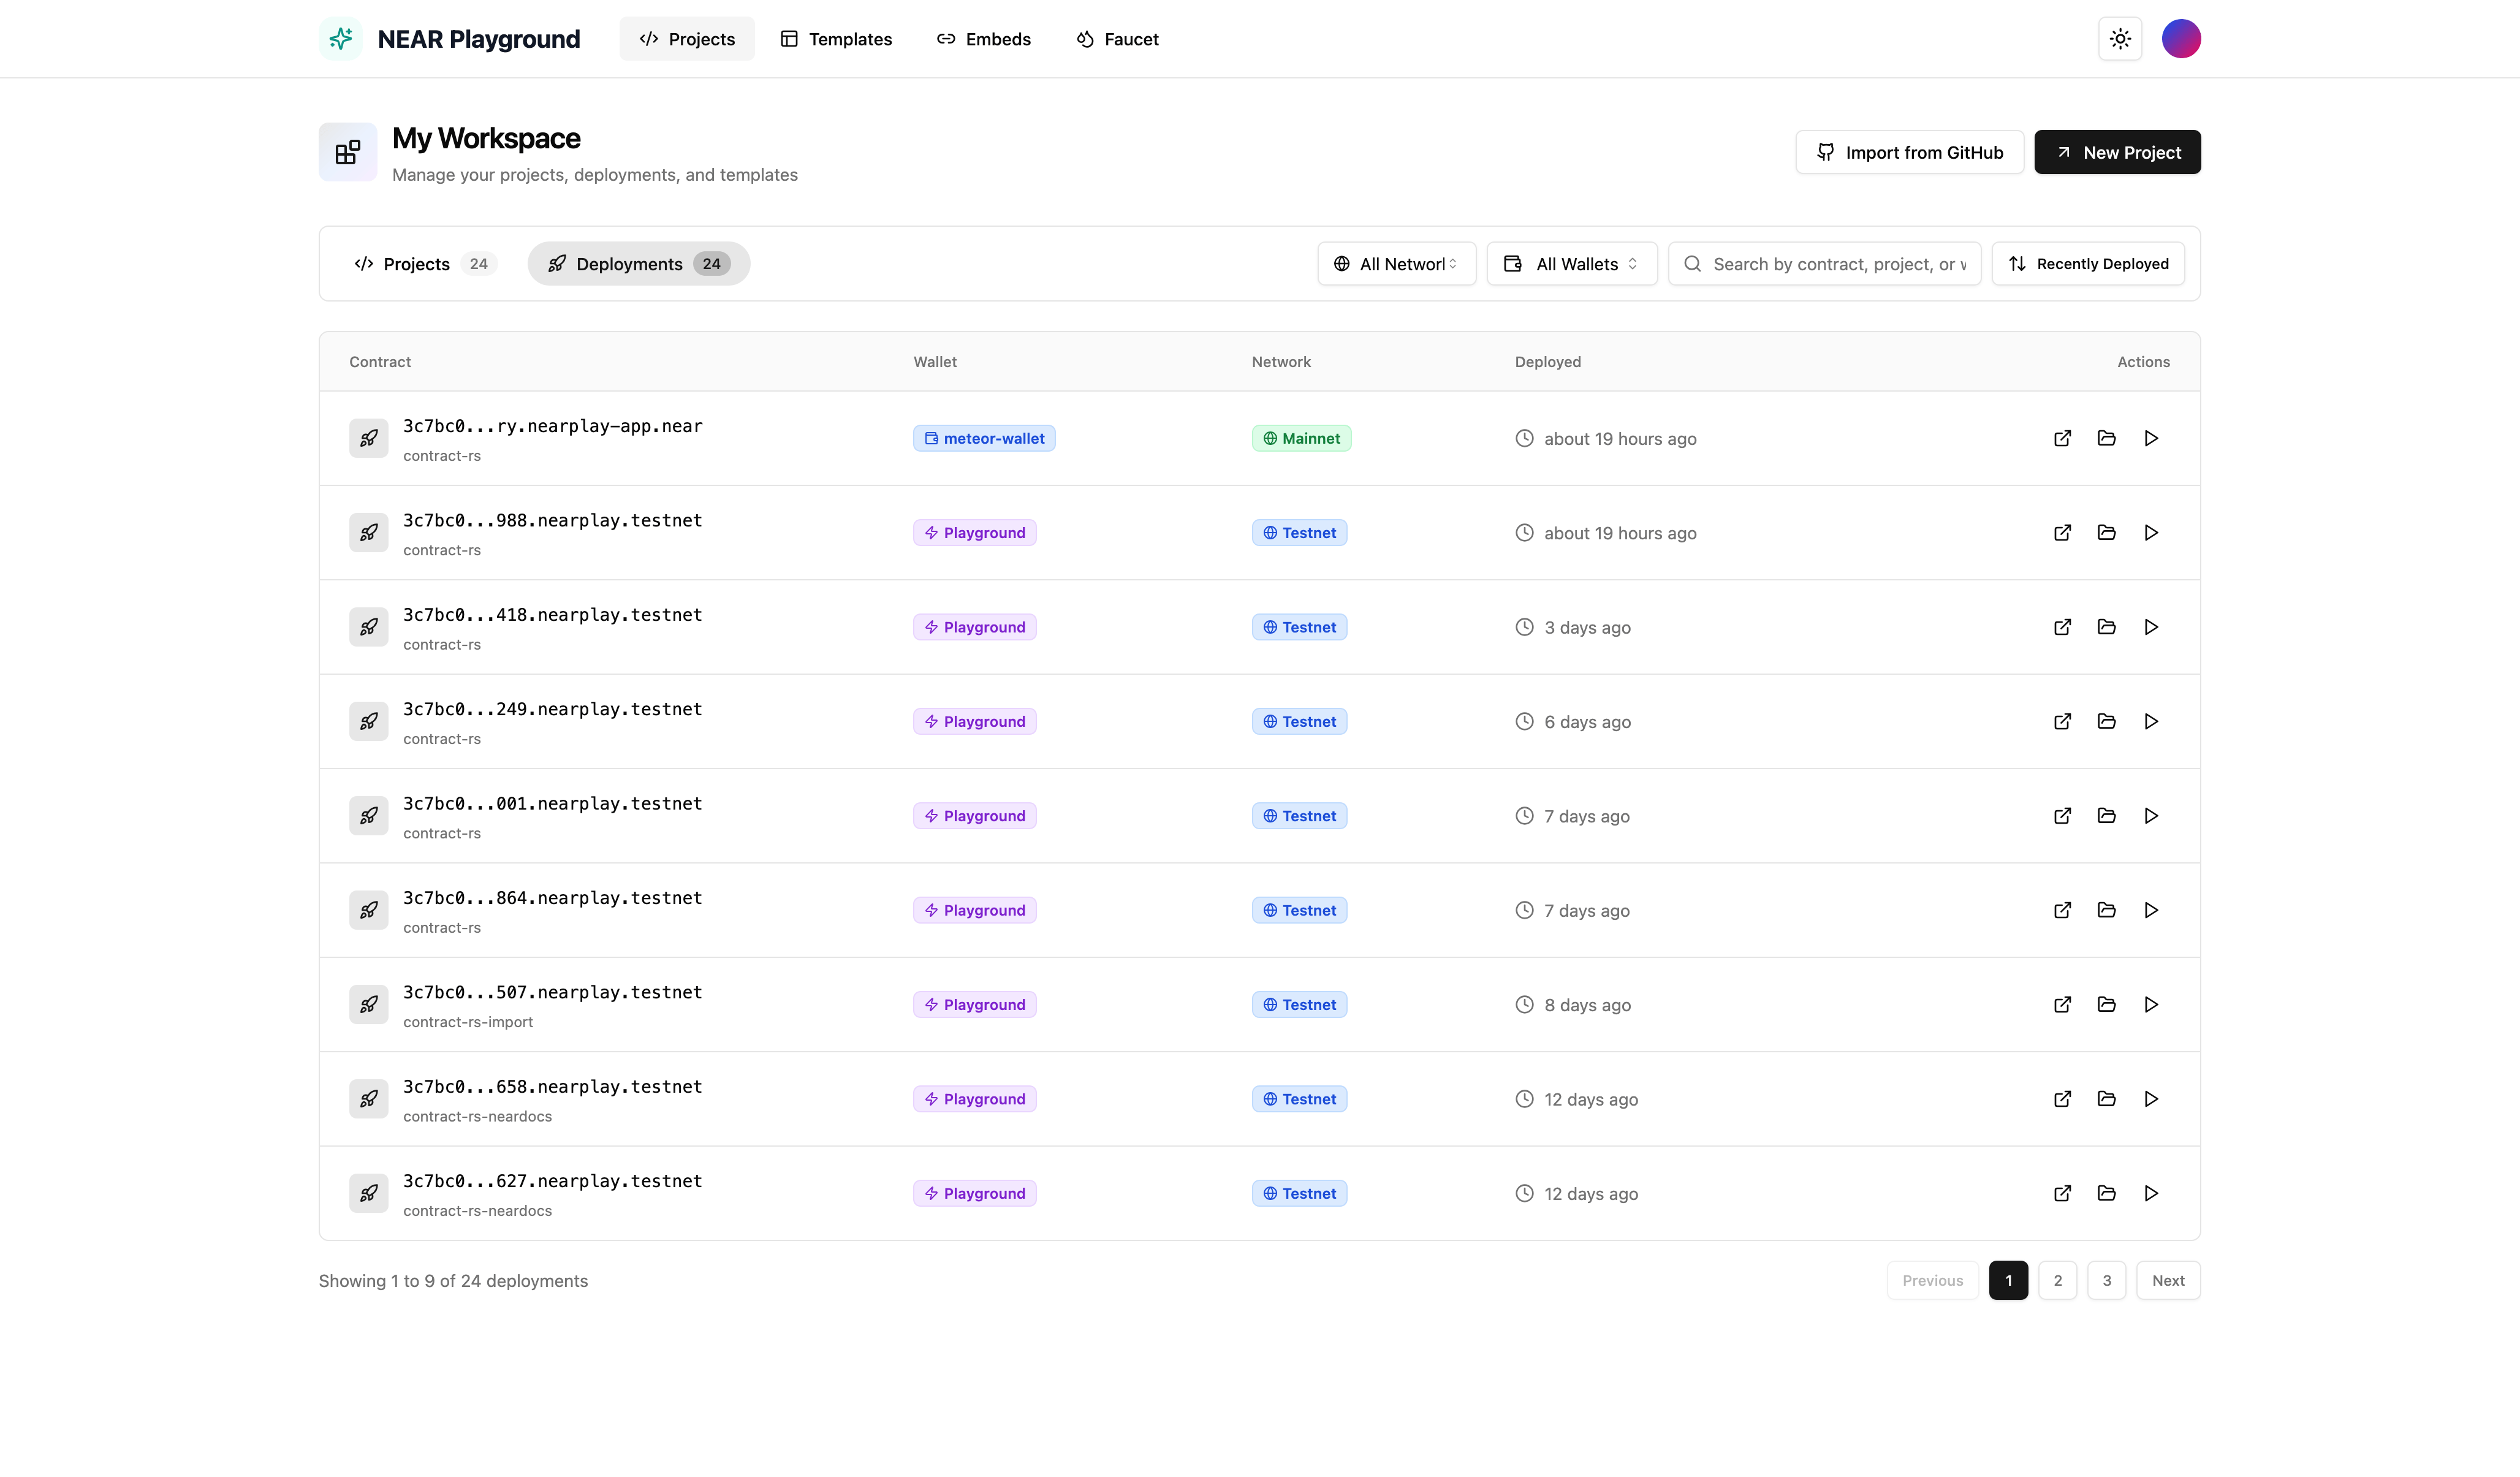Open external link for 3c7bc0...864.nearplay.testnet
The image size is (2520, 1477).
(2062, 910)
